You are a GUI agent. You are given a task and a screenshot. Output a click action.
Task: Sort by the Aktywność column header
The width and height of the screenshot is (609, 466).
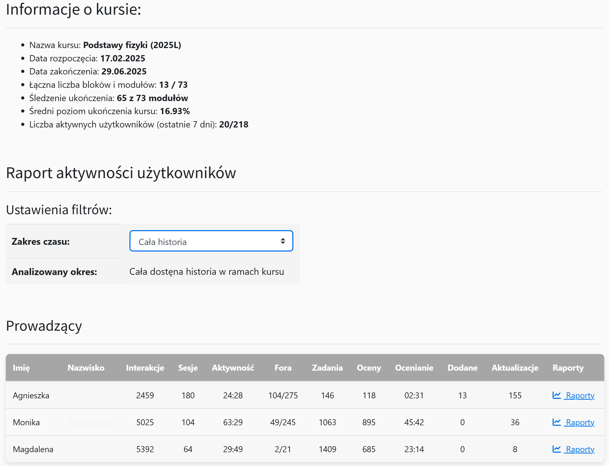(x=233, y=368)
